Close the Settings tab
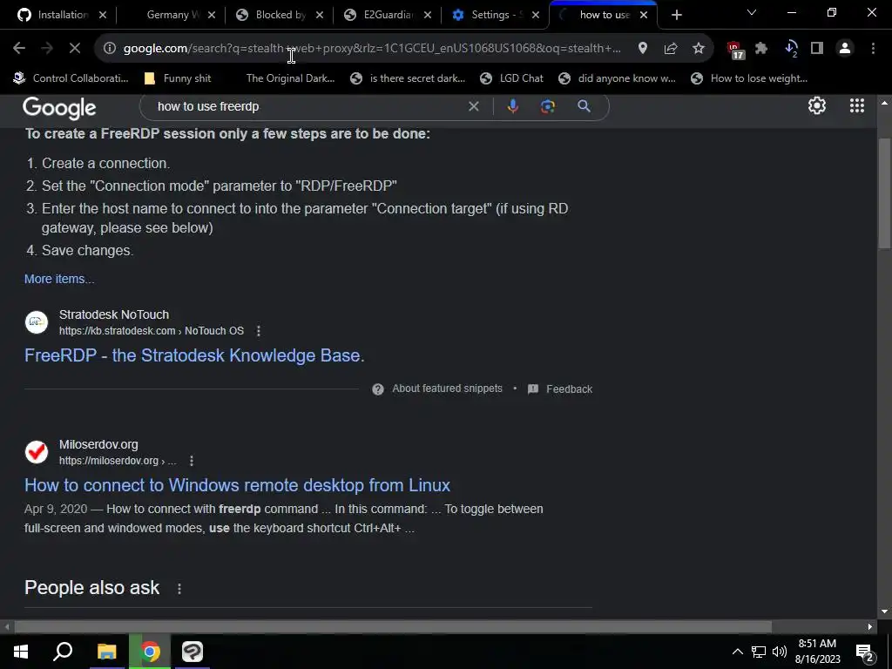Viewport: 892px width, 669px height. pos(536,15)
